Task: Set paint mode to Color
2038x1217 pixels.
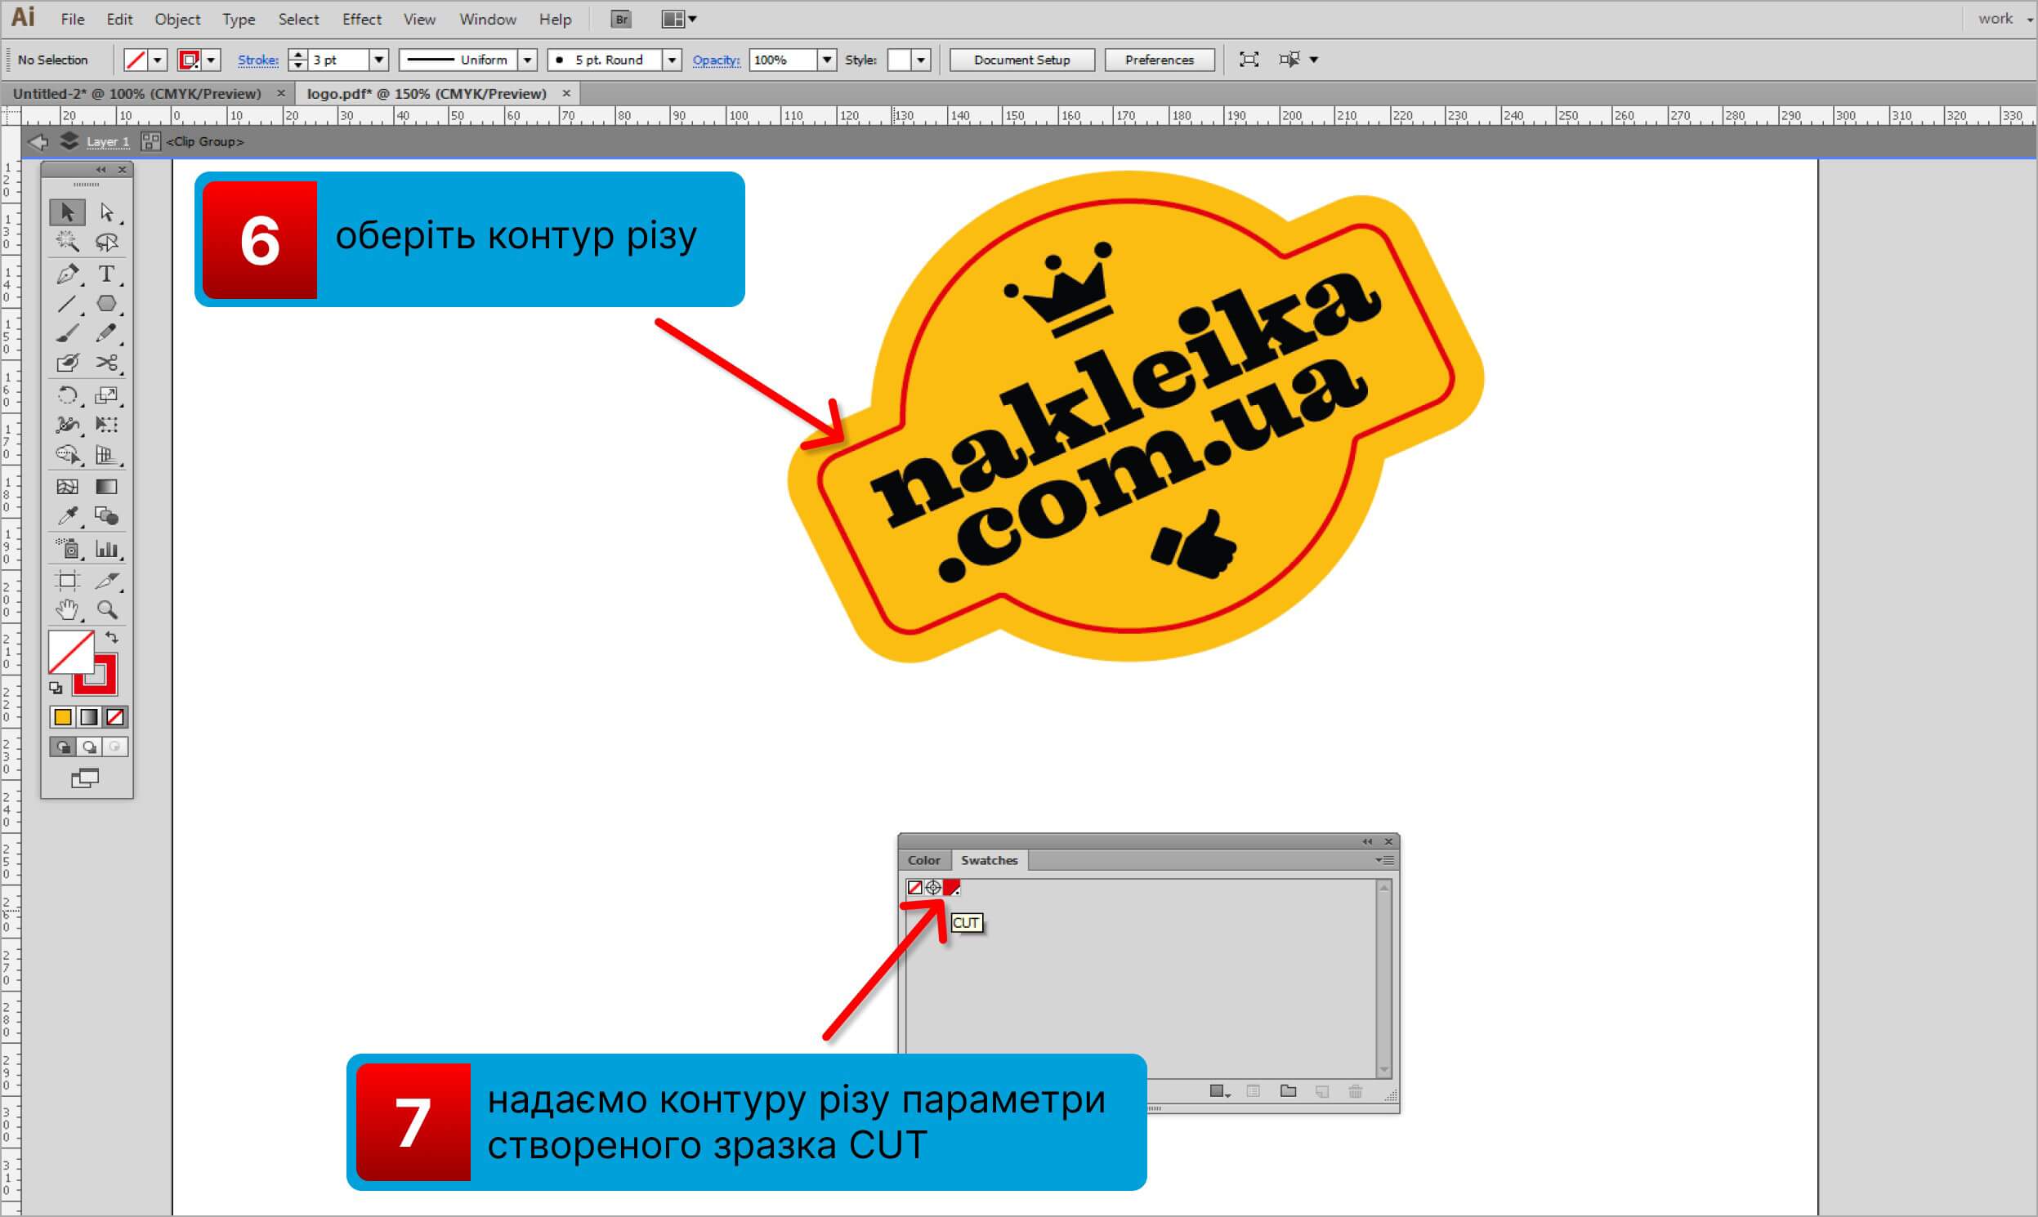Action: pyautogui.click(x=62, y=718)
